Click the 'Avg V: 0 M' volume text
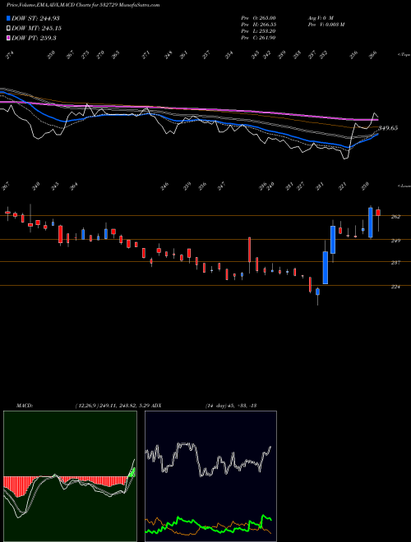411x542 pixels. click(x=320, y=17)
